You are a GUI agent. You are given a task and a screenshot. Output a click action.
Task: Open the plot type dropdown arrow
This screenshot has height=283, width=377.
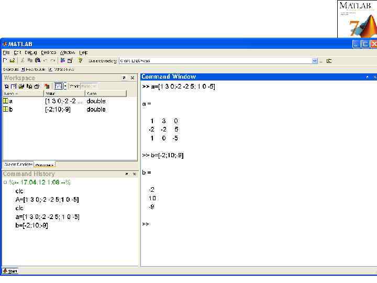(65, 86)
